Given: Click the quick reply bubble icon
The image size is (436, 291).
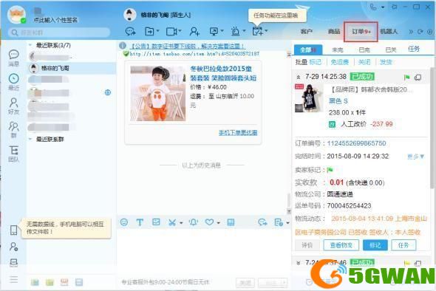Looking at the screenshot, I should (262, 222).
